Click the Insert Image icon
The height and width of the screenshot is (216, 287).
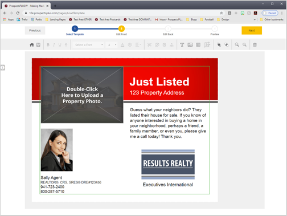click(x=190, y=45)
